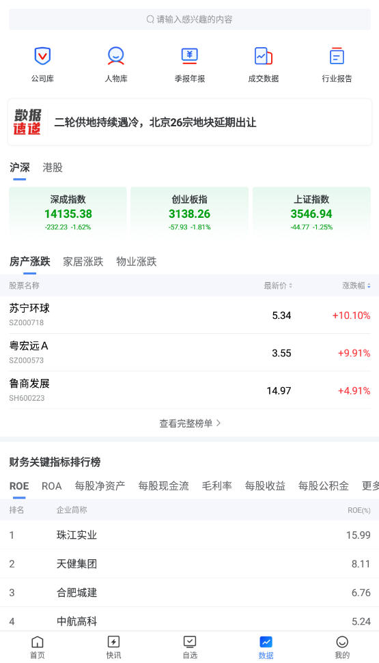Open the 成交数据 chart icon
This screenshot has height=663, width=379.
pos(263,56)
